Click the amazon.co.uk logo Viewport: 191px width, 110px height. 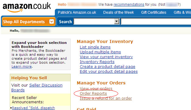(27, 7)
